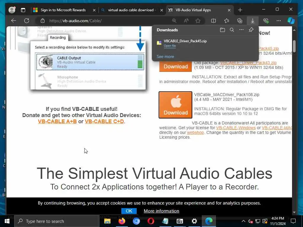Open the VBCABLE_Driver_Pack43.zip old package link
Image resolution: width=303 pixels, height=227 pixels.
[248, 63]
